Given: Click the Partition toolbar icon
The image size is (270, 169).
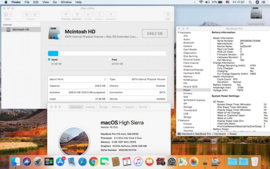Looking at the screenshot, I should pyautogui.click(x=77, y=15).
